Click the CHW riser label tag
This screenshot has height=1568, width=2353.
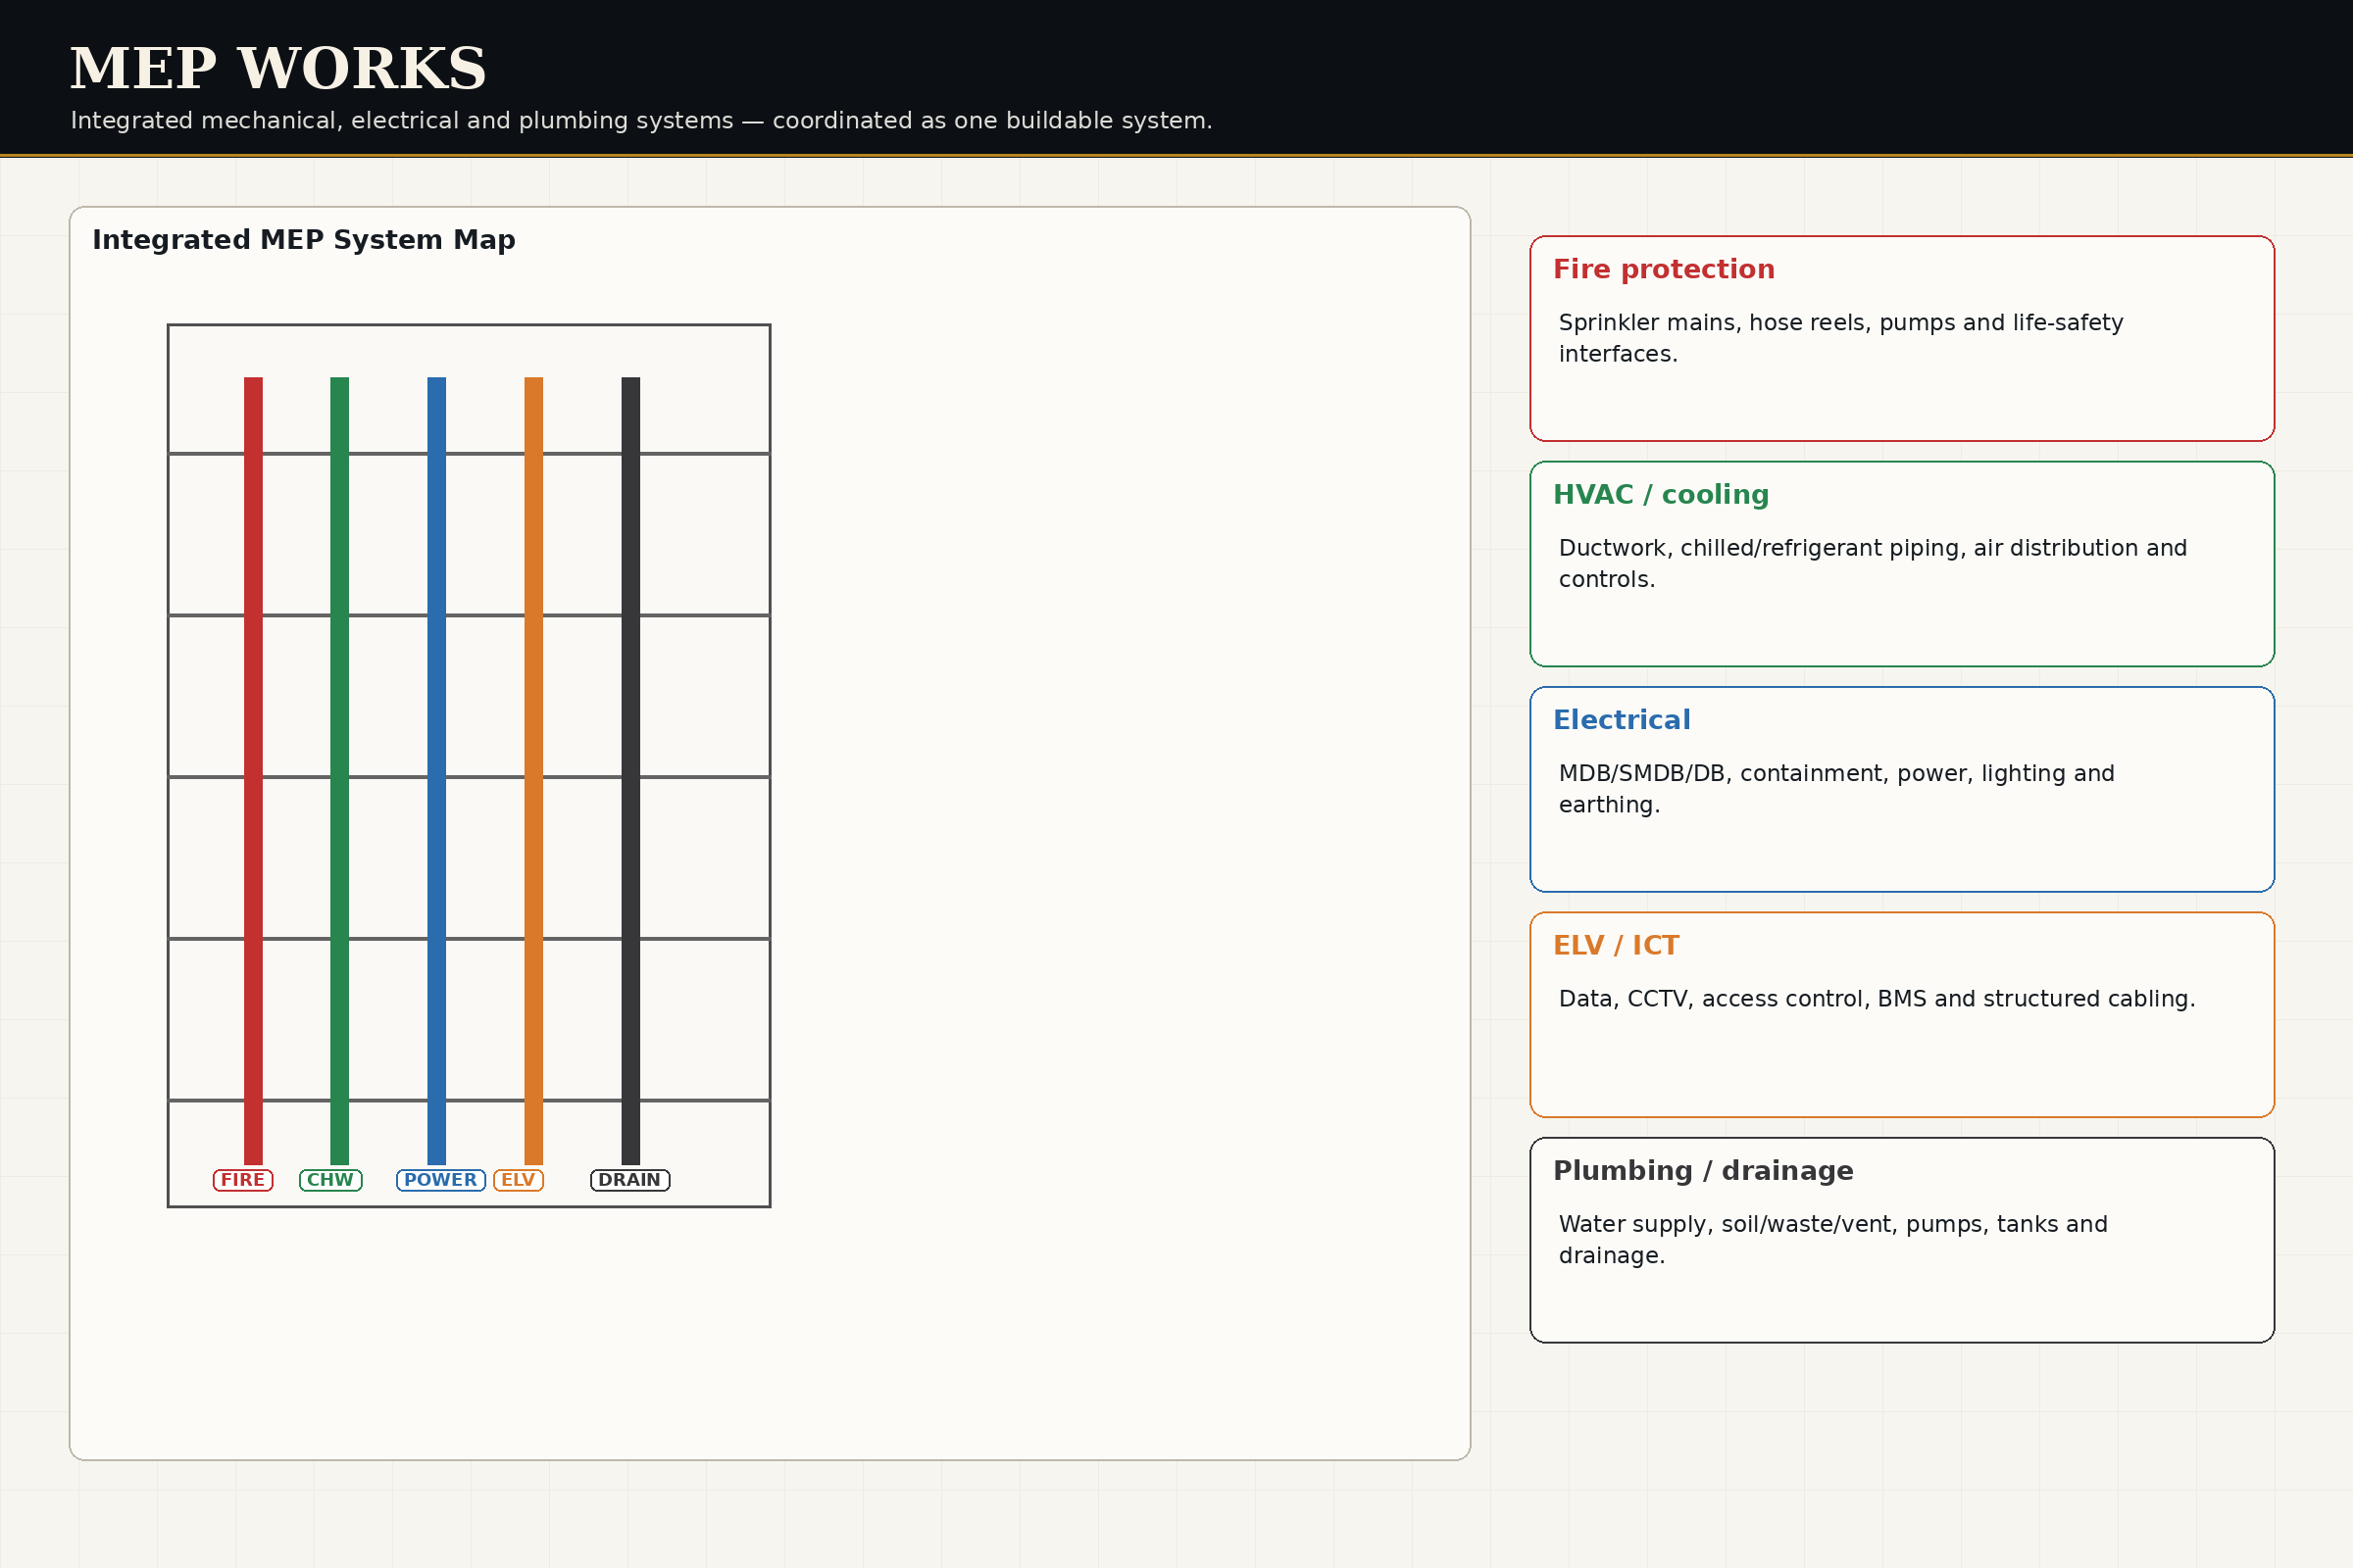(331, 1180)
